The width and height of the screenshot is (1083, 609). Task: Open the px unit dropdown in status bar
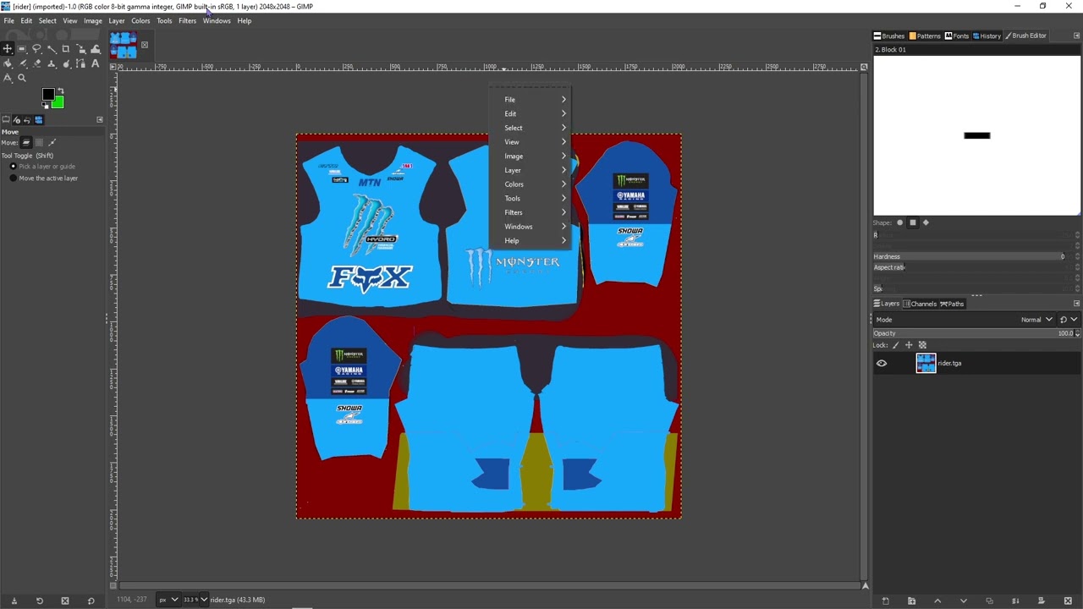click(x=168, y=600)
